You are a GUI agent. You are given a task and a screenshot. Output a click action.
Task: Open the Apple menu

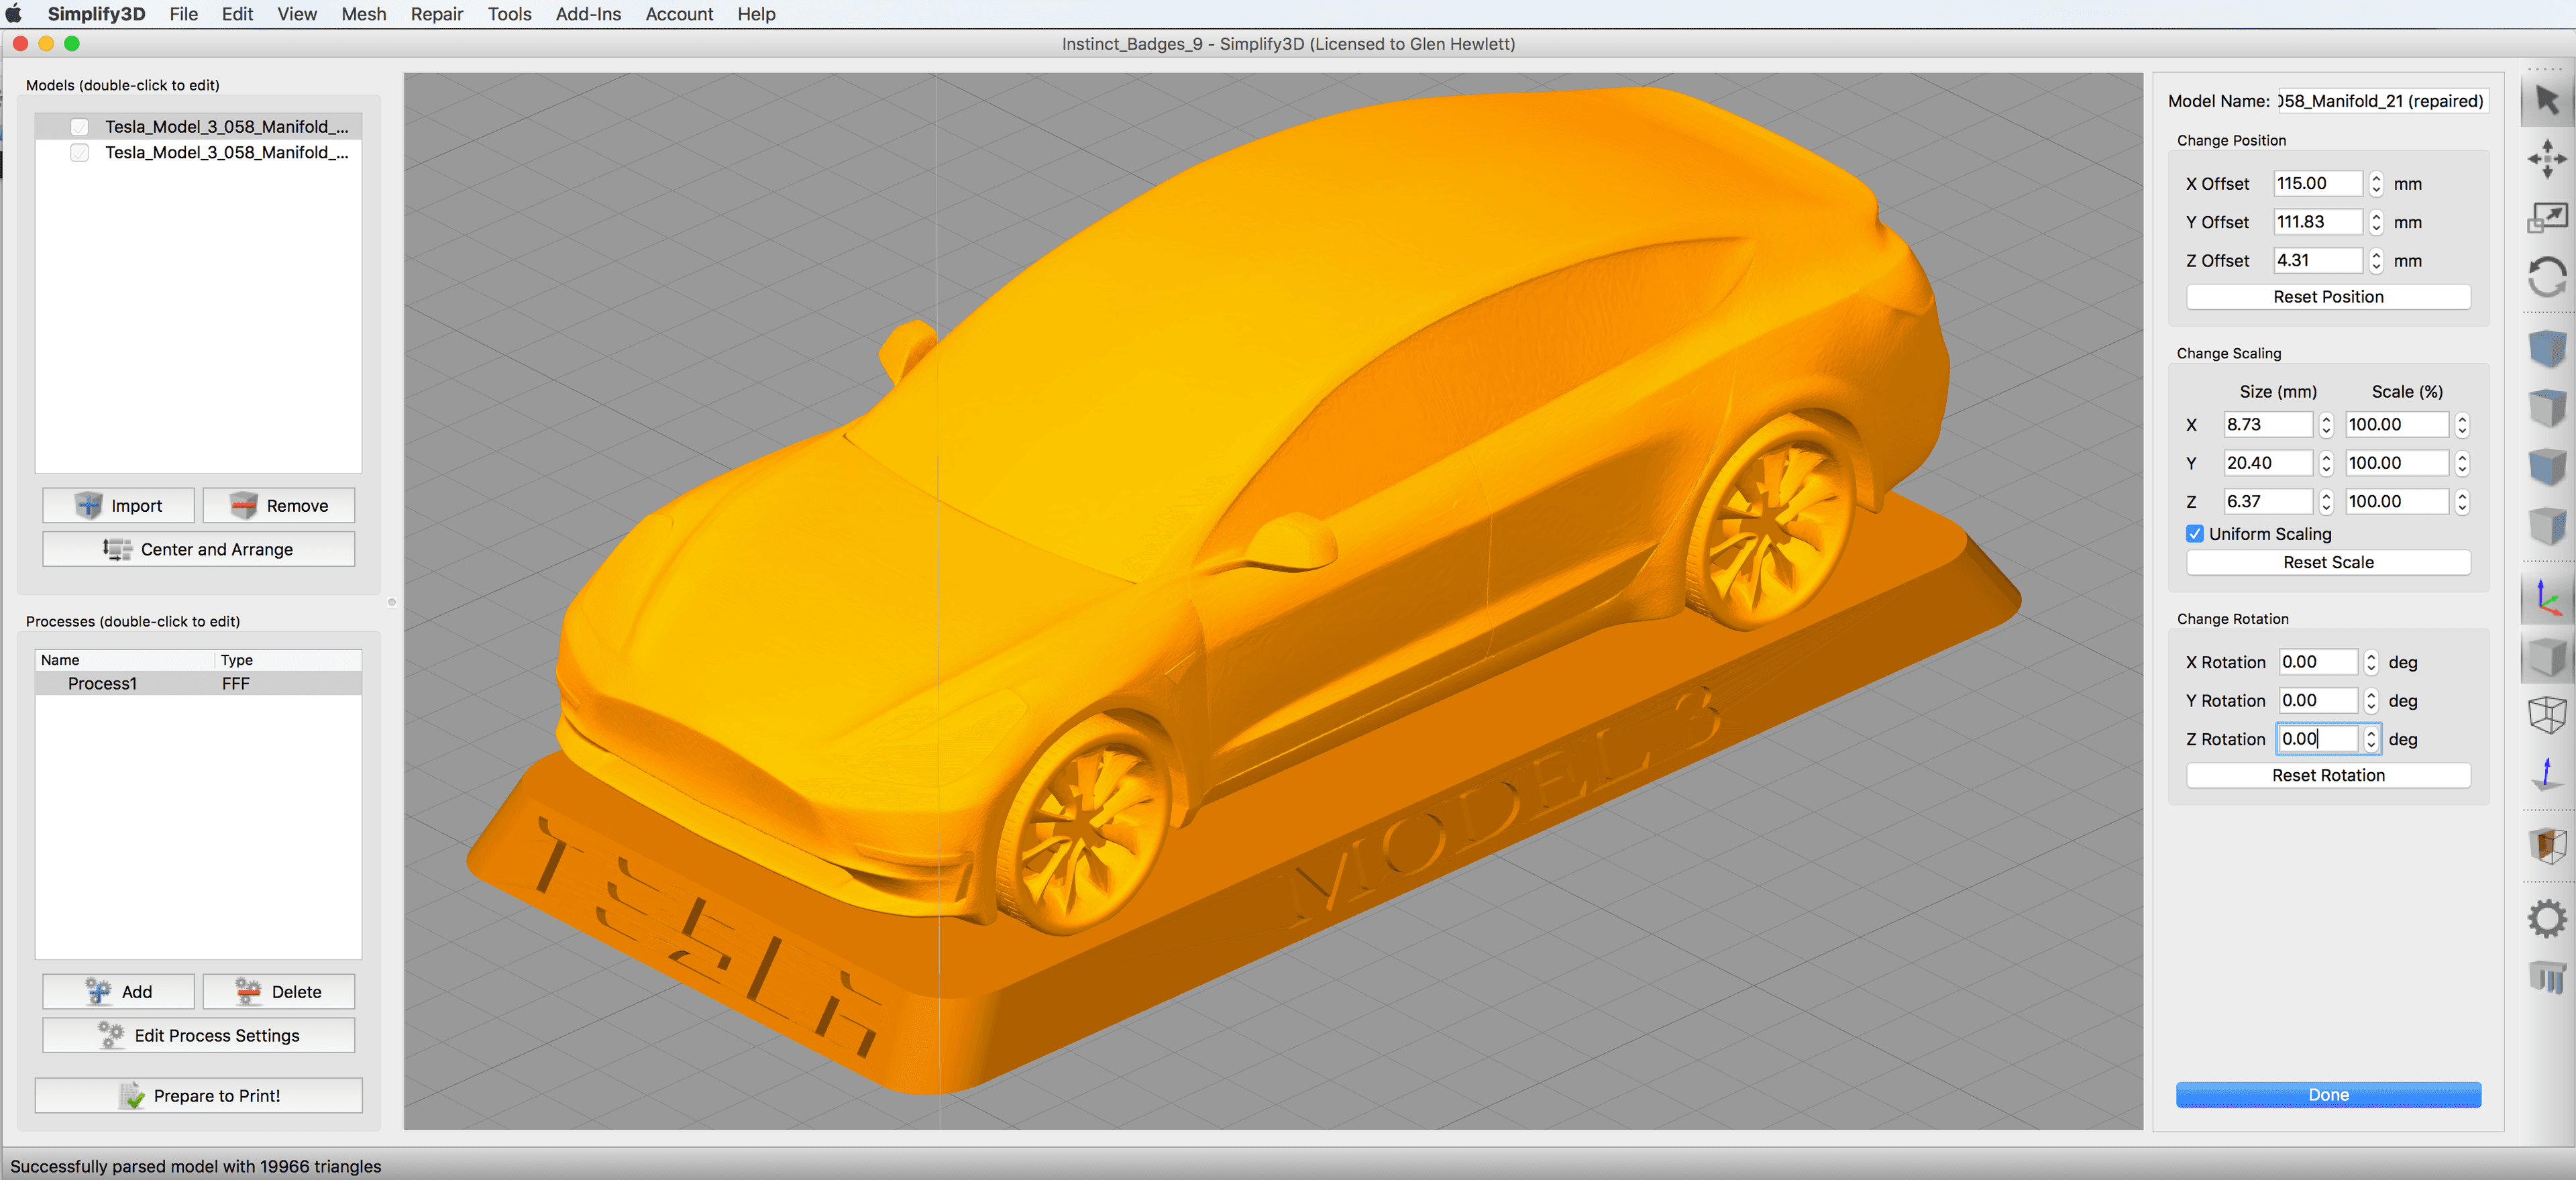coord(14,14)
